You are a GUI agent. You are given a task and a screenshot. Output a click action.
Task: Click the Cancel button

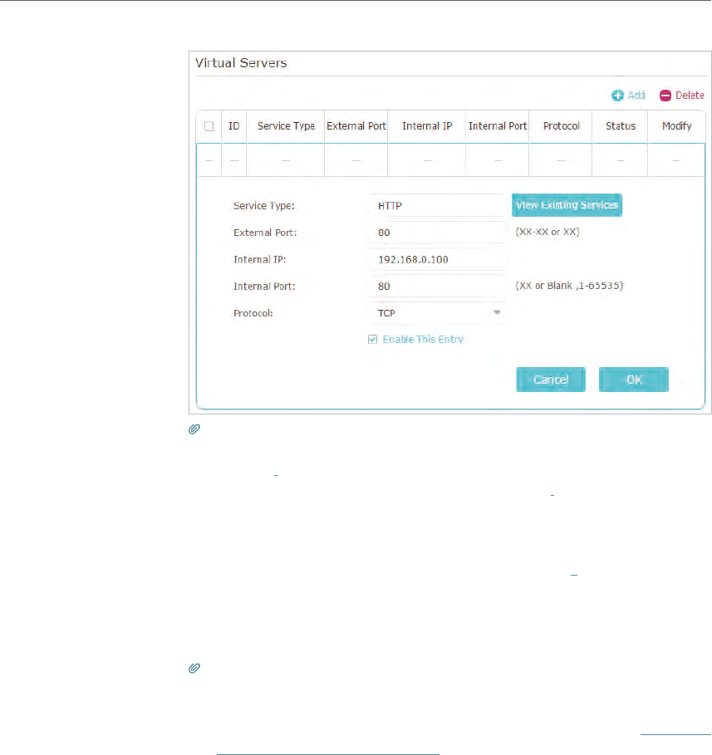[551, 380]
